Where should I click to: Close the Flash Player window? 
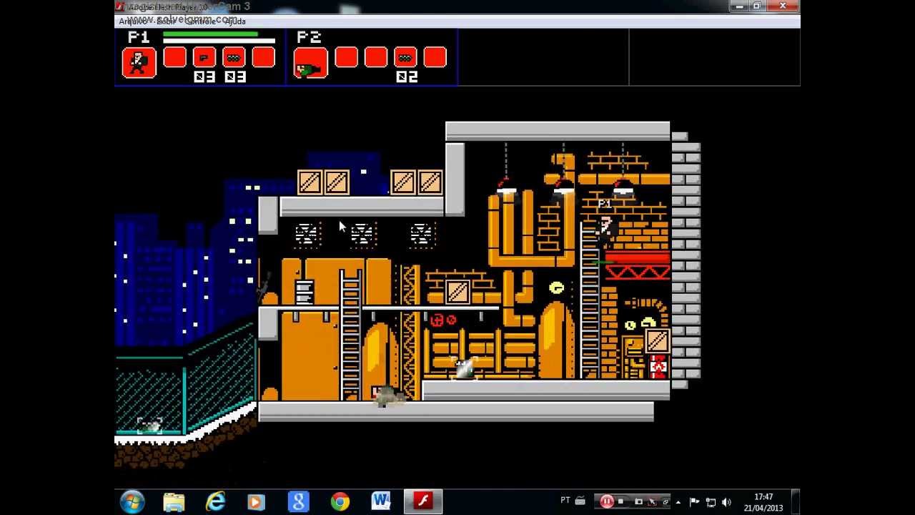click(x=783, y=6)
